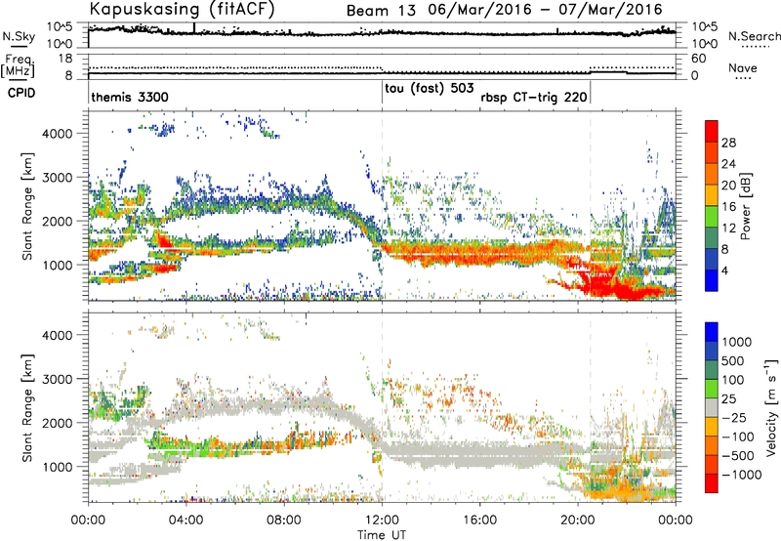Image resolution: width=781 pixels, height=541 pixels.
Task: Click the 'Velocity [m s-1]' colorbar label
Action: tap(771, 407)
